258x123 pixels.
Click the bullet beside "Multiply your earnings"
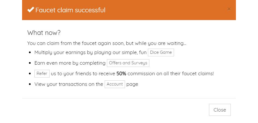tap(30, 53)
